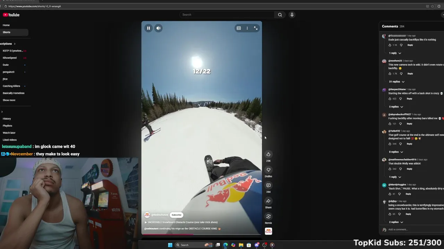The image size is (444, 249).
Task: Like the @RespecDName comment
Action: click(x=390, y=99)
